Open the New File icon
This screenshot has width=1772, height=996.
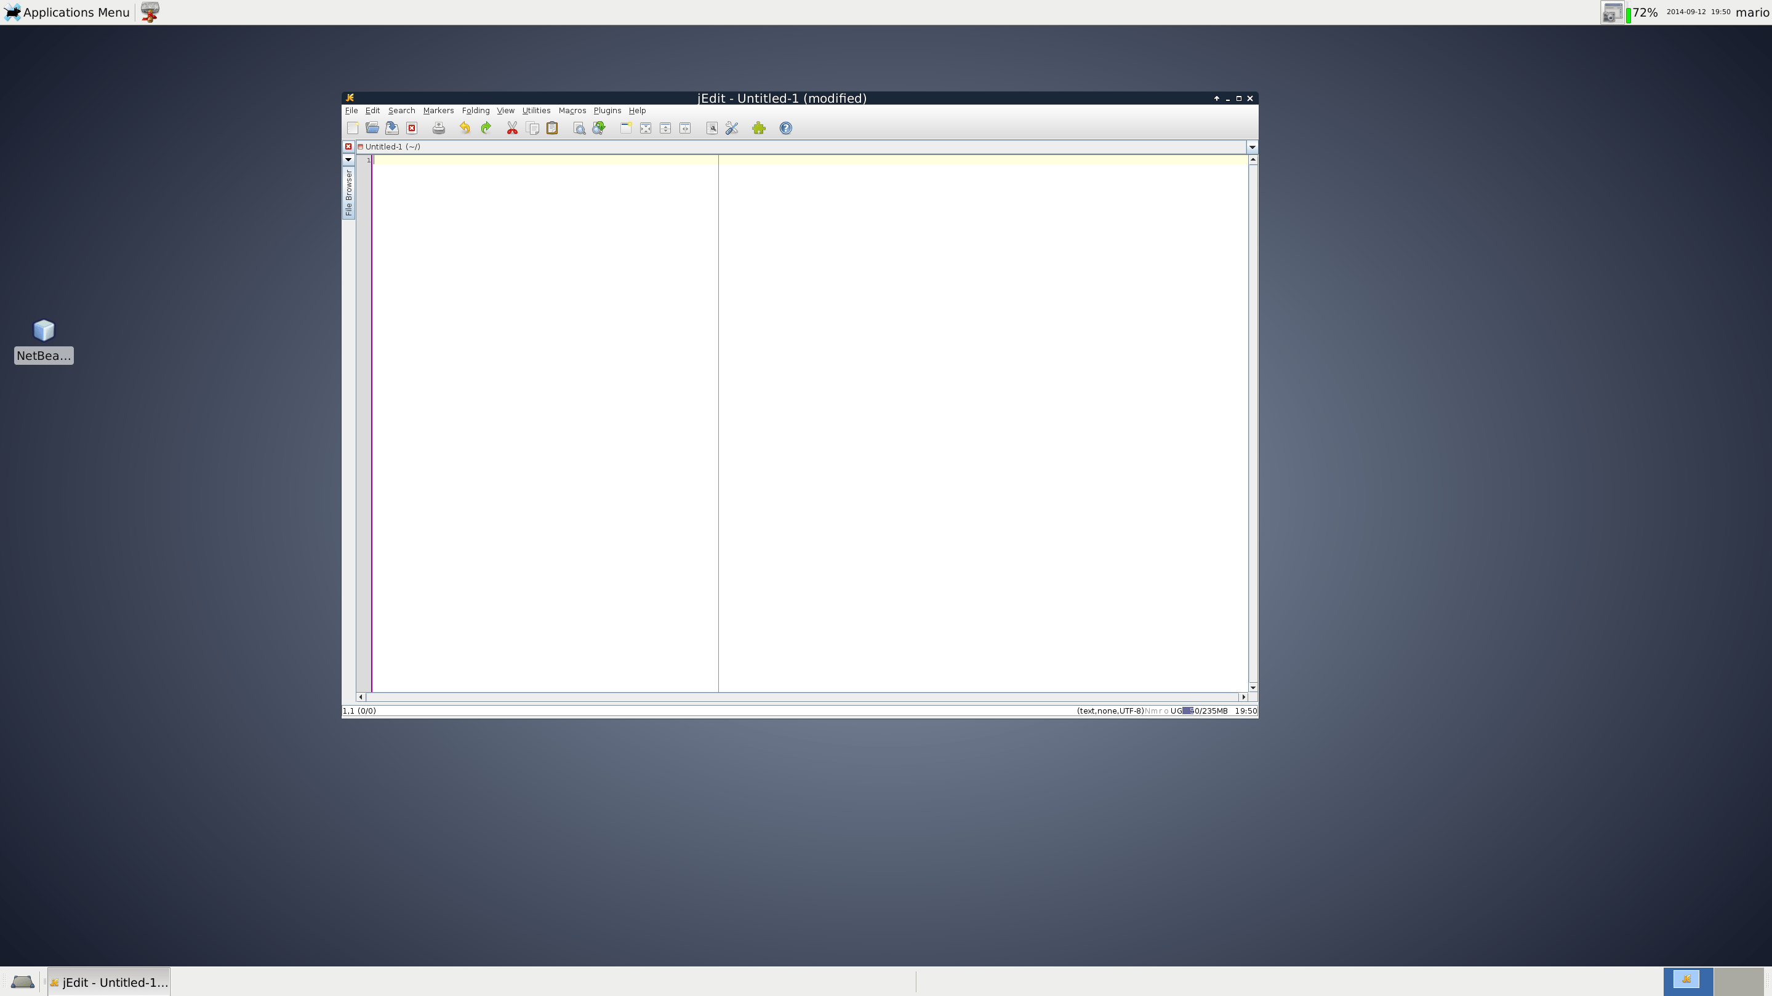coord(353,128)
